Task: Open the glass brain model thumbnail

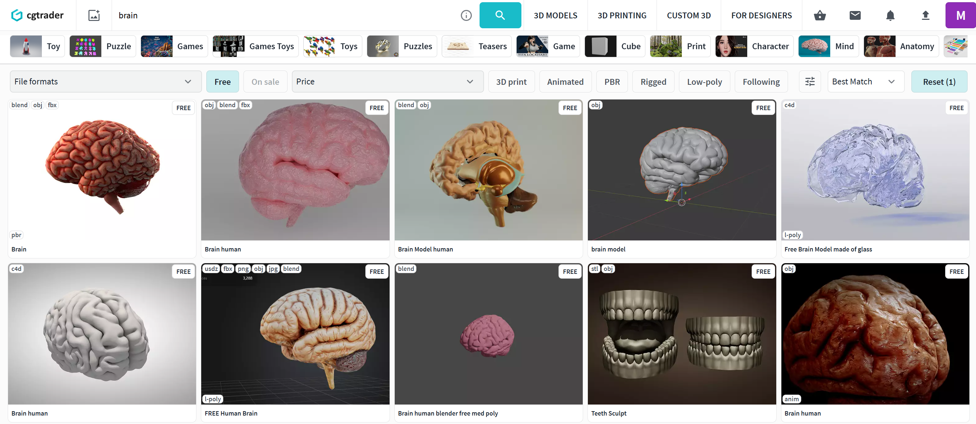Action: [874, 170]
